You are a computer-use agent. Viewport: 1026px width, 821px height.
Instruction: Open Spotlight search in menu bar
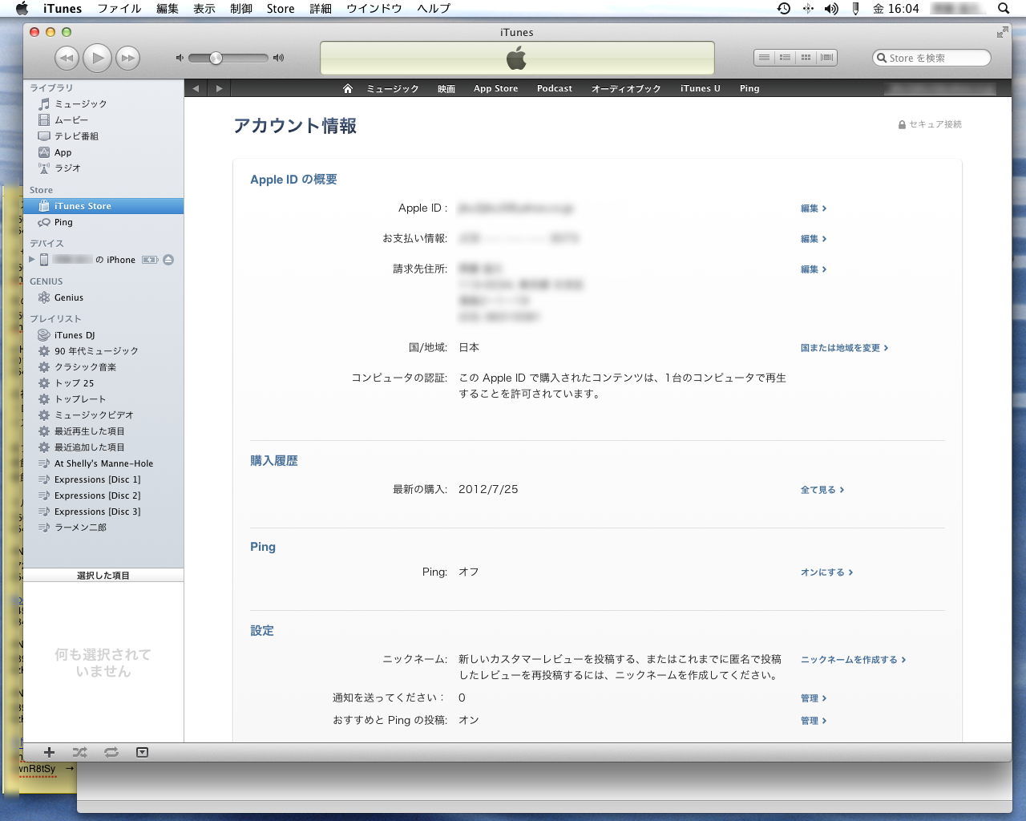coord(1003,9)
